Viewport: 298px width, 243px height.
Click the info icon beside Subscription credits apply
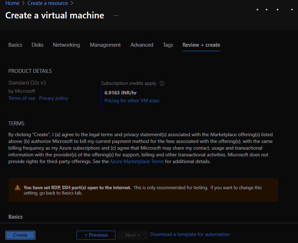point(162,83)
